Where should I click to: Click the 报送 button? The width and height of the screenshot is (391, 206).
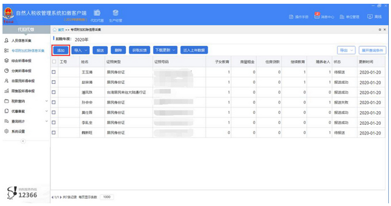(100, 50)
